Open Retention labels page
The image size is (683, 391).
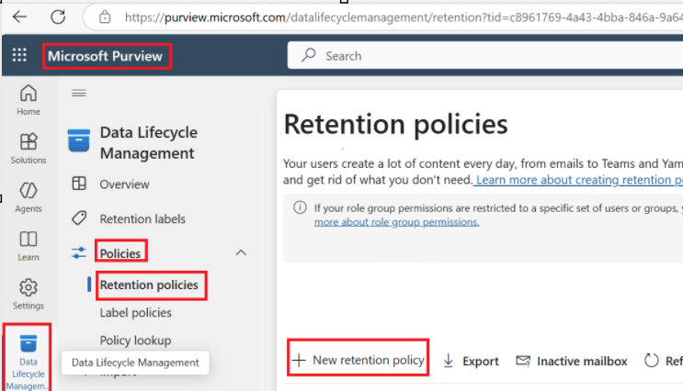[x=142, y=218]
